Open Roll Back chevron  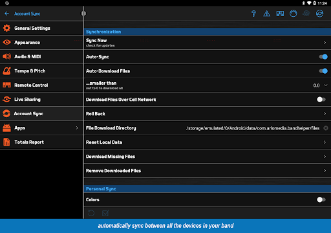[x=325, y=114]
